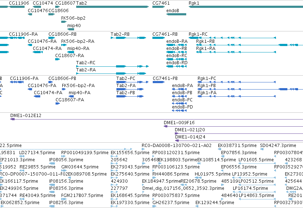Click the CG11906 gene label

click(x=19, y=3)
